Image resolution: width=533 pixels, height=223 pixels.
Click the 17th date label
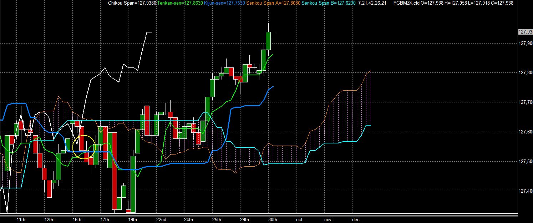[105, 219]
